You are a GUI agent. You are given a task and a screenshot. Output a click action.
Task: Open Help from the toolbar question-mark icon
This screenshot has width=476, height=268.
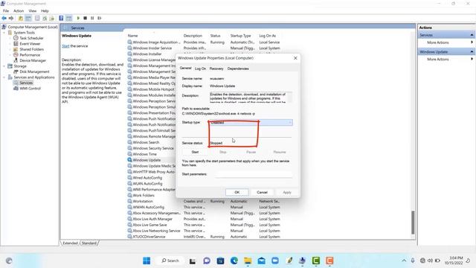click(61, 18)
